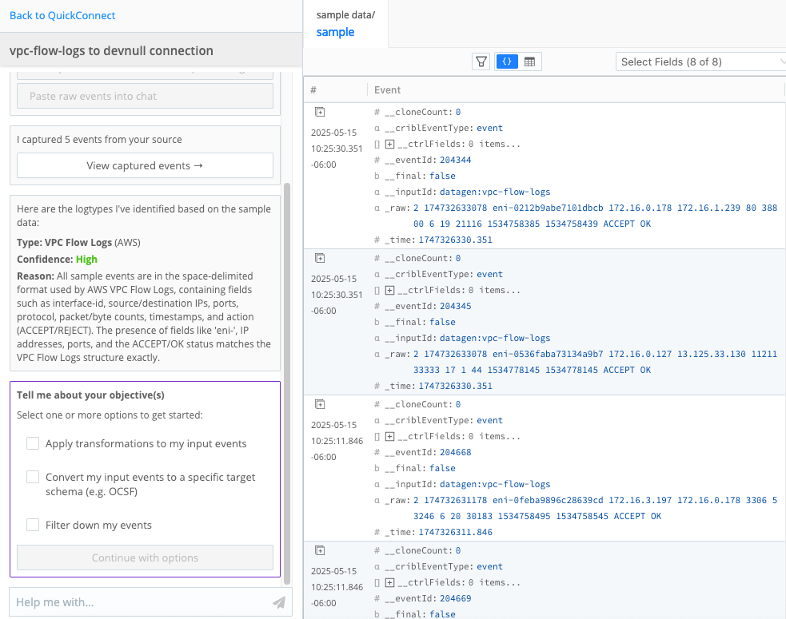Expand the fourth event via its plus icon

pyautogui.click(x=320, y=550)
